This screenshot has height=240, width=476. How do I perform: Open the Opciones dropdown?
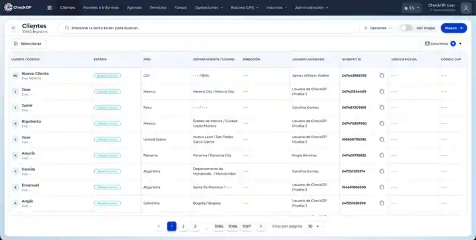click(x=378, y=28)
